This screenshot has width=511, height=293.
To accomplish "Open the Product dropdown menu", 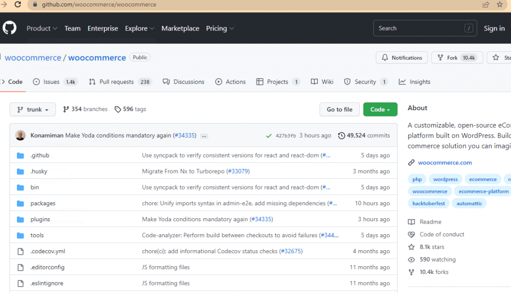I will tap(42, 28).
